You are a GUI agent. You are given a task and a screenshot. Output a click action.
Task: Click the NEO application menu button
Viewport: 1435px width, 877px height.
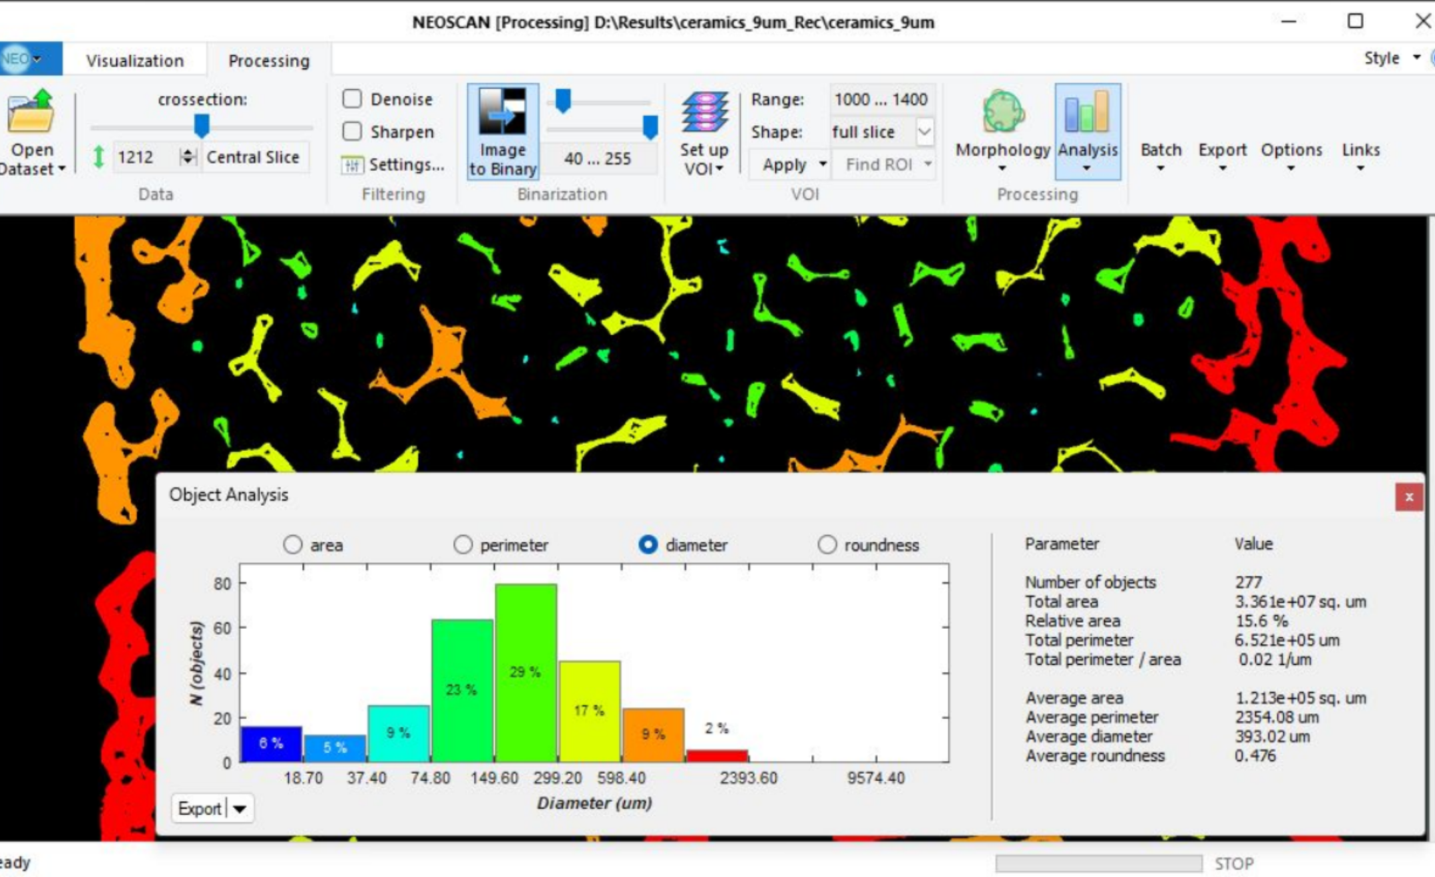pos(23,59)
